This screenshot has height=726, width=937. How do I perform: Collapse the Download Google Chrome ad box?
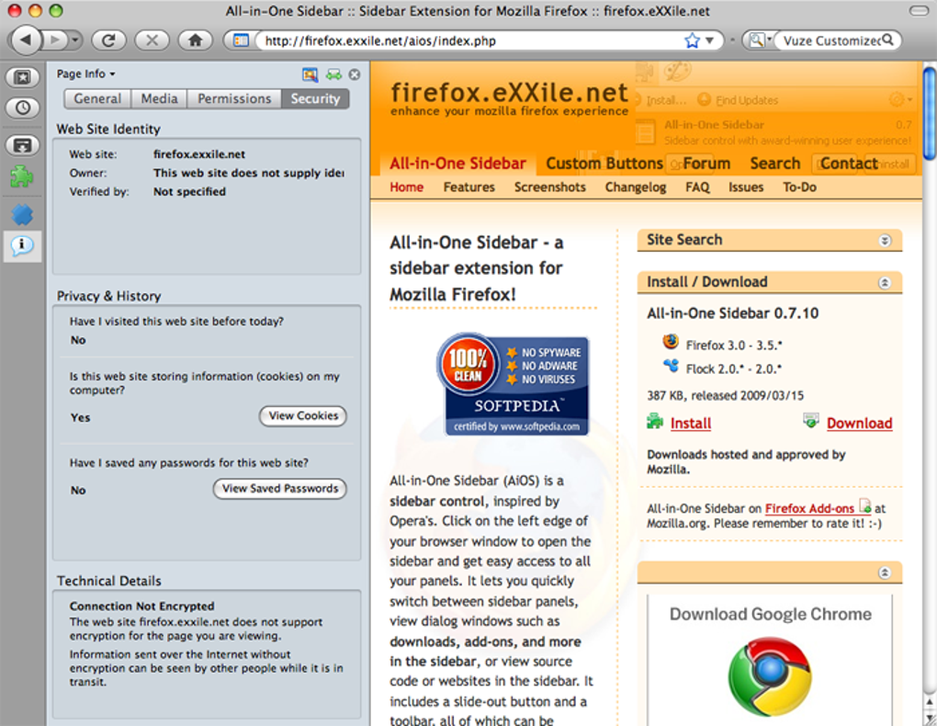pyautogui.click(x=885, y=573)
